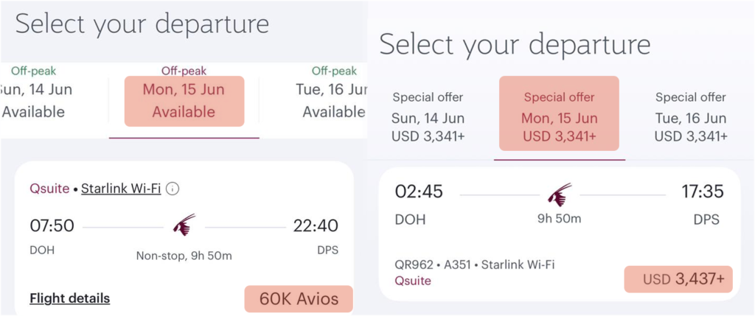Click the info icon beside Starlink Wi-Fi
The image size is (755, 316).
tap(173, 189)
